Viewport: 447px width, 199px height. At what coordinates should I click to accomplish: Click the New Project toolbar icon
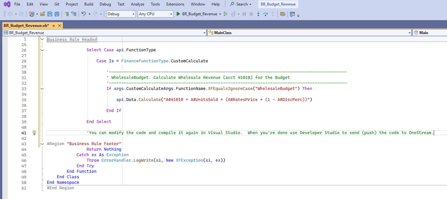point(32,14)
